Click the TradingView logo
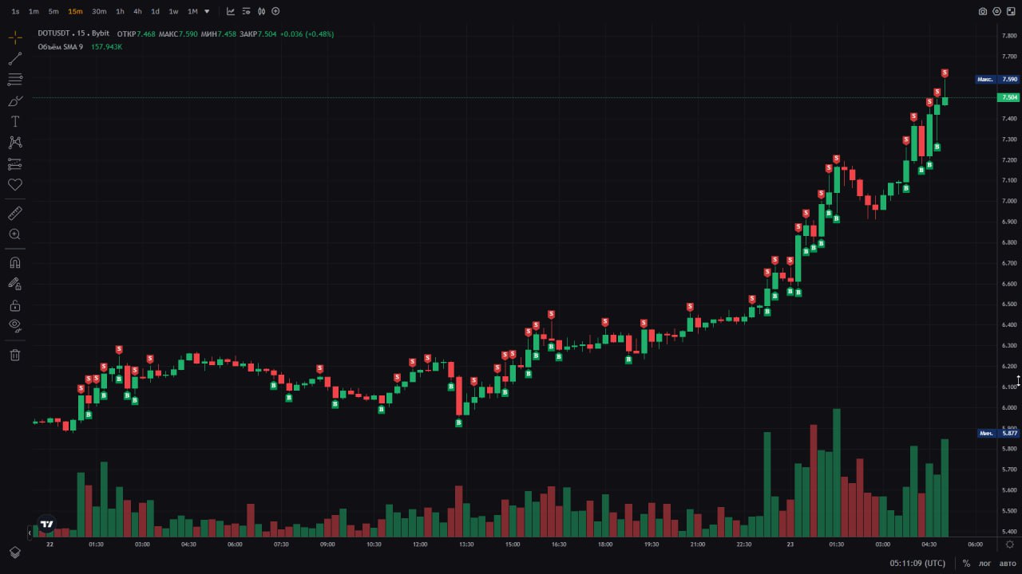Image resolution: width=1022 pixels, height=574 pixels. 47,525
